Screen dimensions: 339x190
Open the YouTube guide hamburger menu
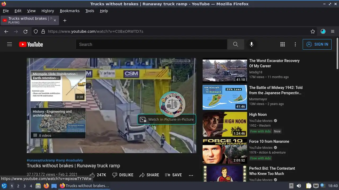coord(10,44)
